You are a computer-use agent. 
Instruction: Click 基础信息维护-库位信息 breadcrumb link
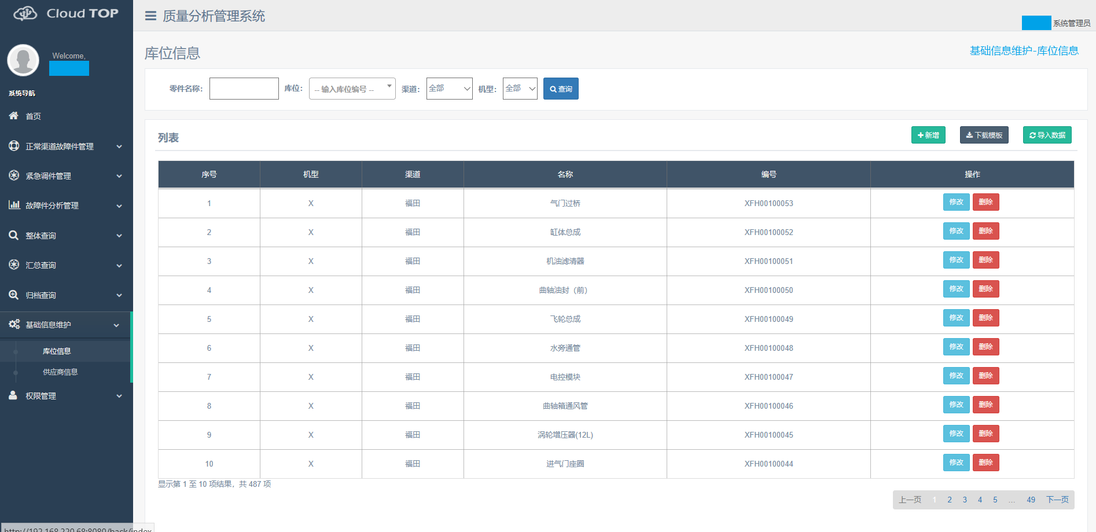click(1024, 51)
